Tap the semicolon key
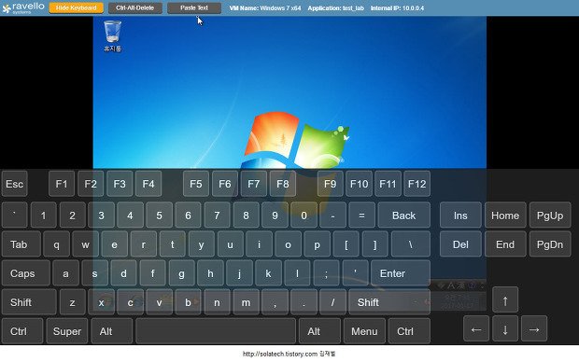The height and width of the screenshot is (362, 579). tap(326, 273)
